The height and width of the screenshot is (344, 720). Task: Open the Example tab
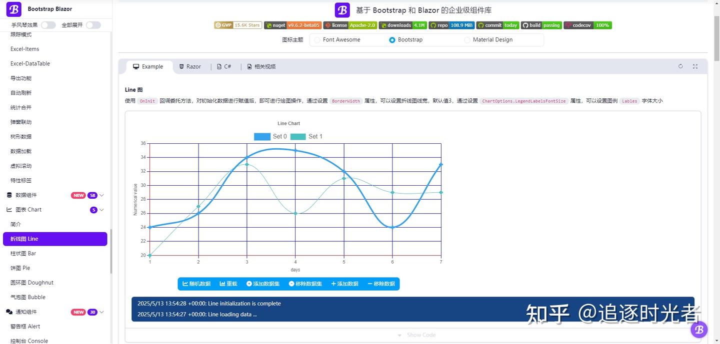pos(148,66)
